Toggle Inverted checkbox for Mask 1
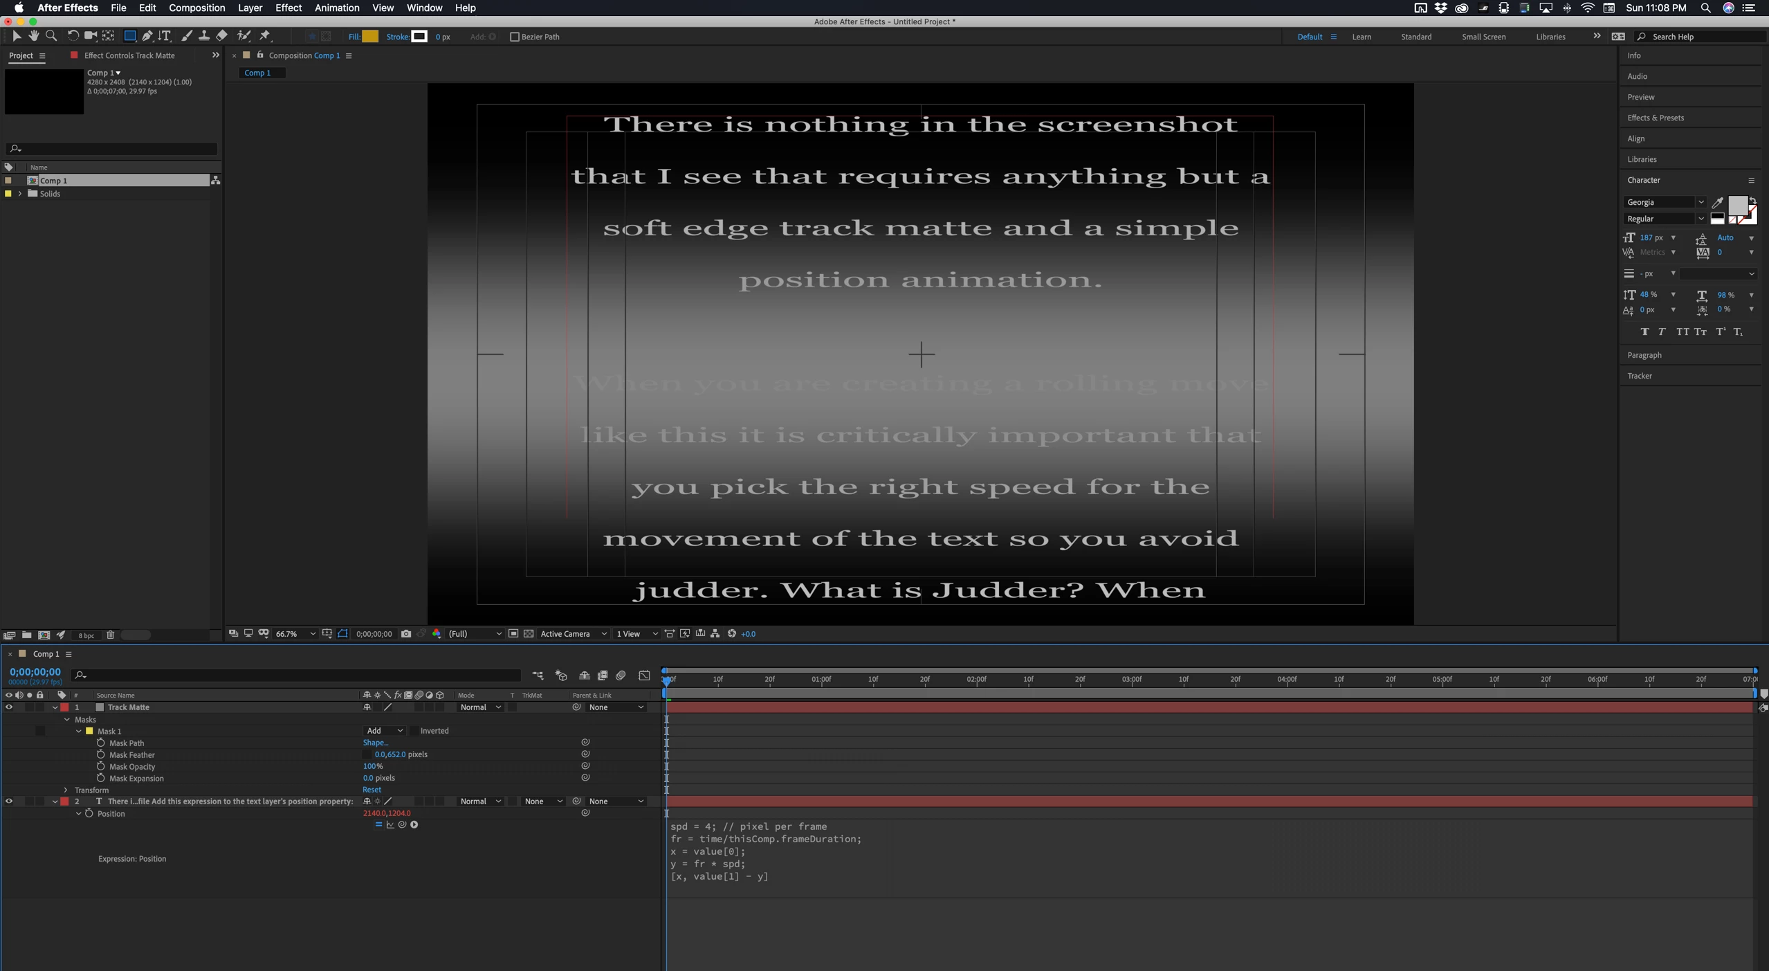 414,731
